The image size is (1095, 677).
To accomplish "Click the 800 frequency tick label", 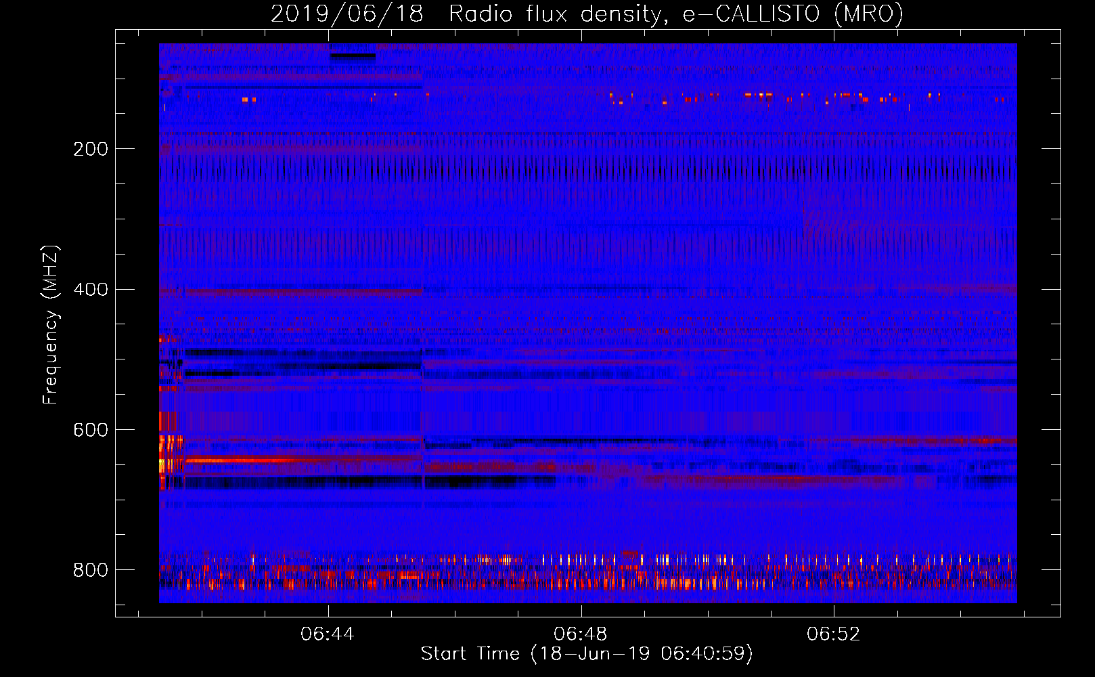I will [91, 570].
